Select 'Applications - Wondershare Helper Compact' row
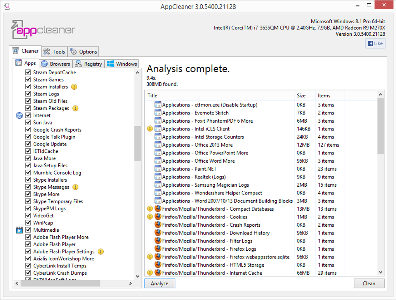 261,193
